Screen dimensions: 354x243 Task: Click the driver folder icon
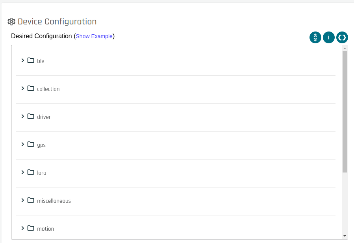(31, 116)
